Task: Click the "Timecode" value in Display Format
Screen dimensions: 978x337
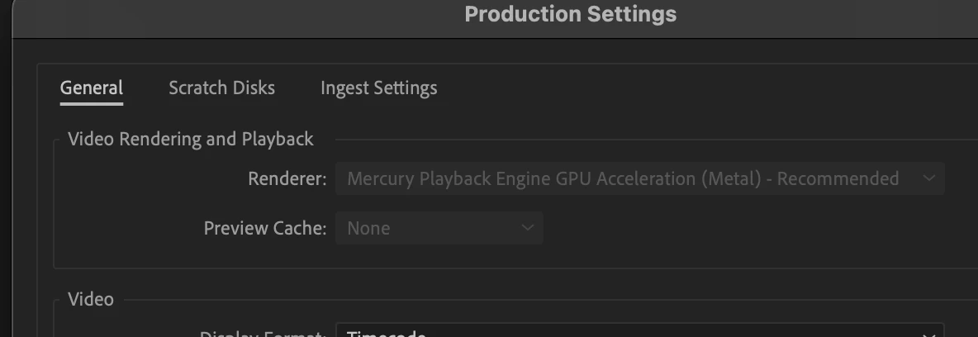Action: tap(387, 334)
